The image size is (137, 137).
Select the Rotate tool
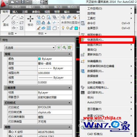(x=43, y=17)
